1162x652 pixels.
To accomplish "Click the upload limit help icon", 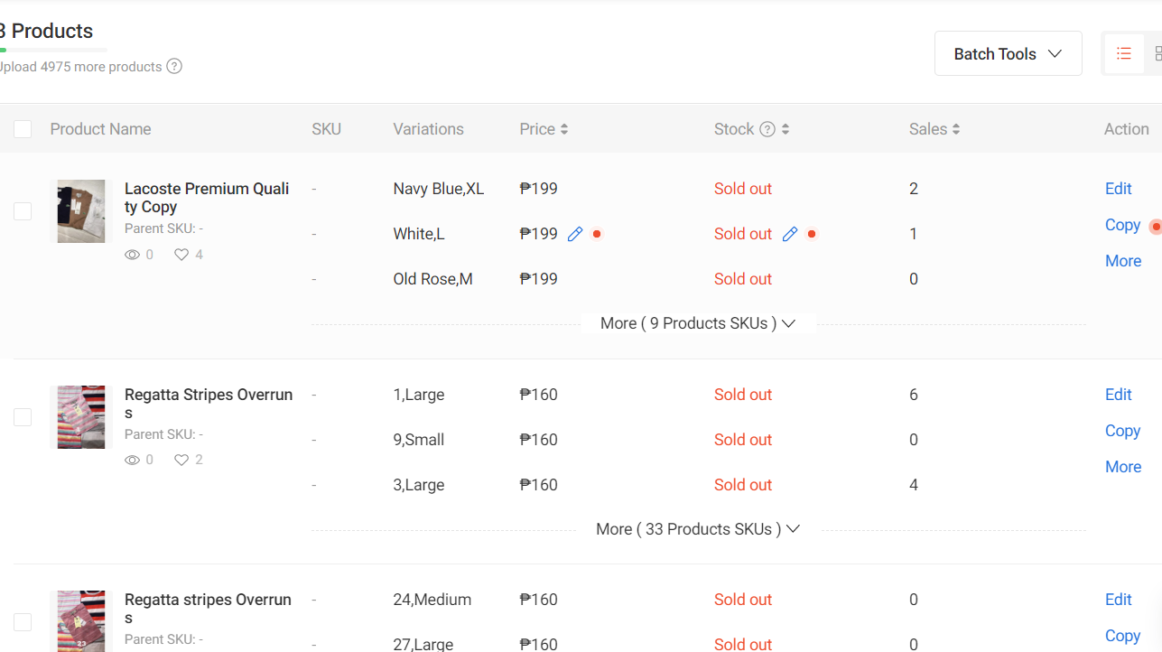I will click(x=174, y=66).
